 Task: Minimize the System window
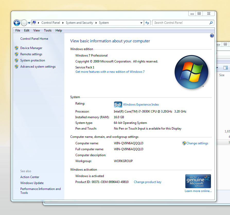192,13
